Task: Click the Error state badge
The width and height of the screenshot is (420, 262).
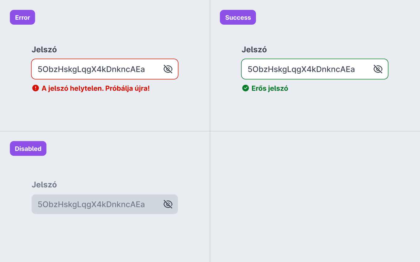Action: (23, 17)
